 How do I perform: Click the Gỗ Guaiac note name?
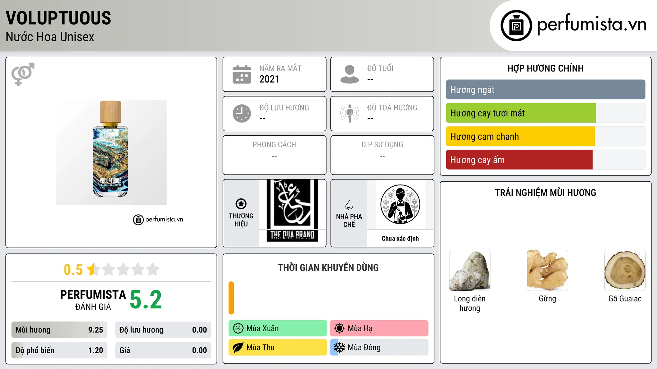click(625, 299)
